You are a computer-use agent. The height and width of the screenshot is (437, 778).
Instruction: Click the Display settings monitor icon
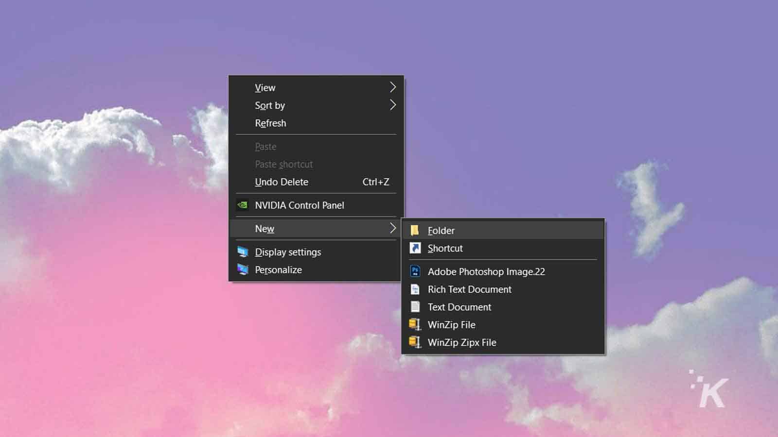pyautogui.click(x=243, y=252)
